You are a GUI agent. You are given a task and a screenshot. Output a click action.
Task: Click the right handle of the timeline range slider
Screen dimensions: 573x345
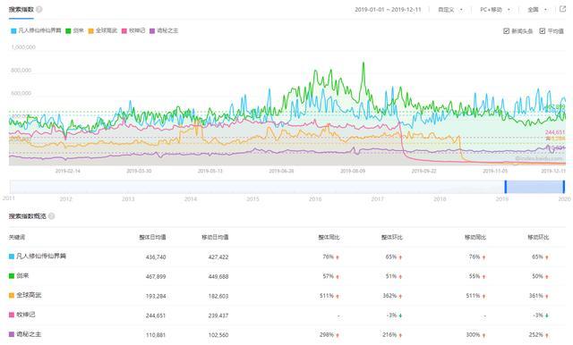pos(564,187)
